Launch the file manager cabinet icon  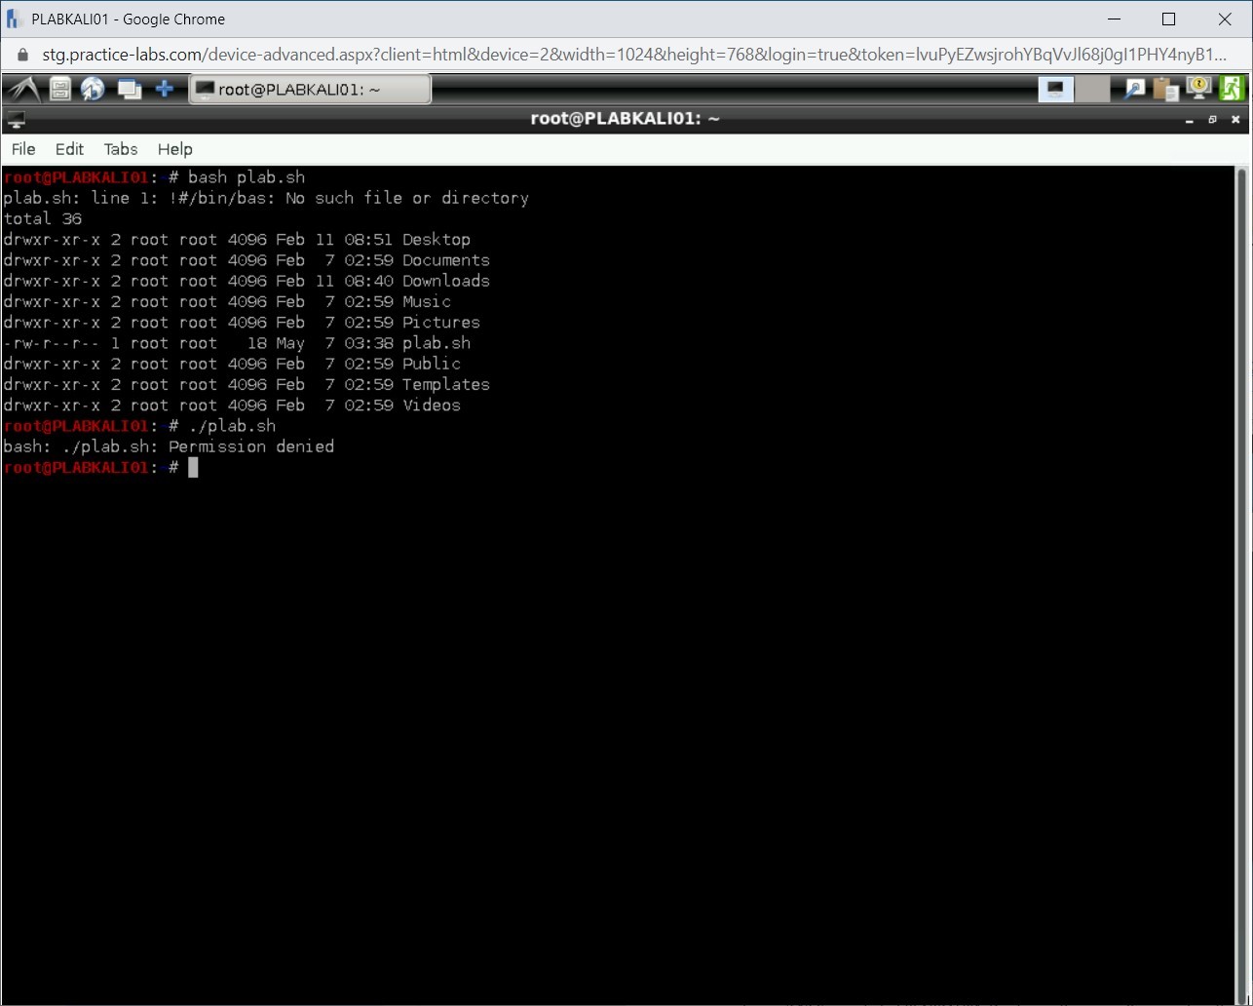60,90
